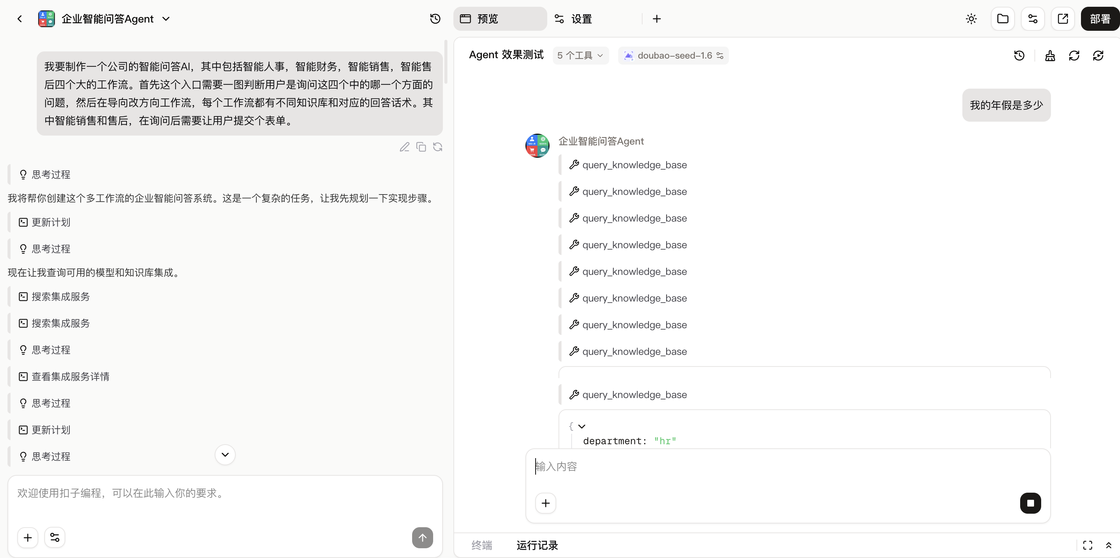Open the project files panel

(1003, 19)
